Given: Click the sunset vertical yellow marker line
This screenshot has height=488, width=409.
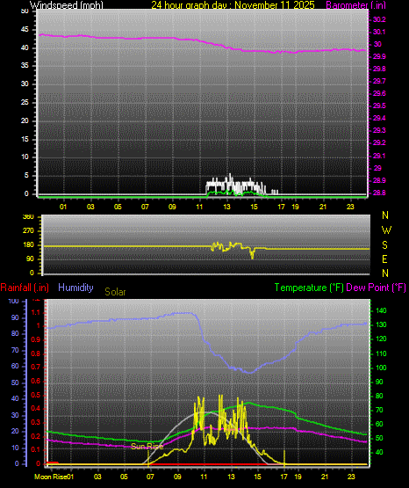Looking at the screenshot, I should 284,457.
